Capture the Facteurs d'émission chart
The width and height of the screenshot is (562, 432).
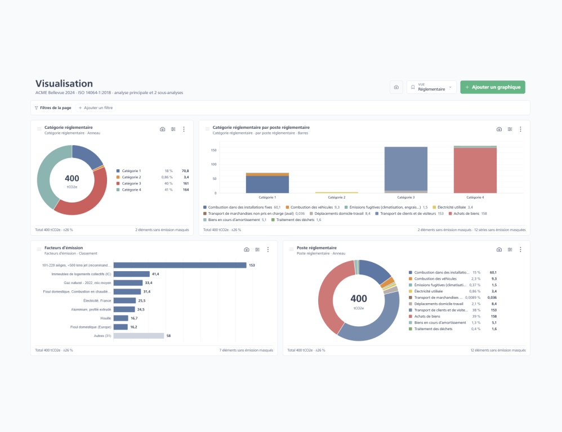(247, 249)
